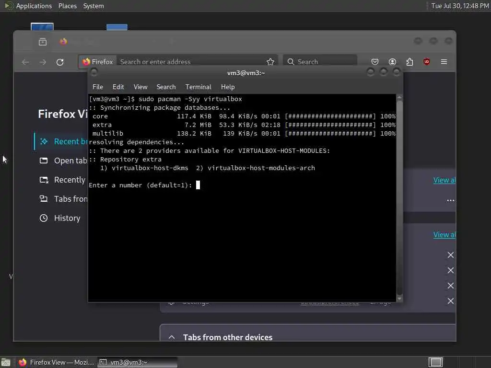Click the Firefox tab favicon
Viewport: 491px width, 368px height.
click(x=63, y=42)
